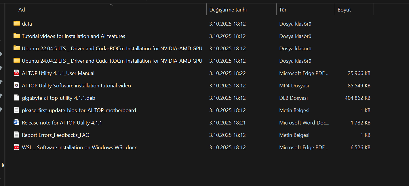Click the size value 404.862 KB

(x=357, y=98)
